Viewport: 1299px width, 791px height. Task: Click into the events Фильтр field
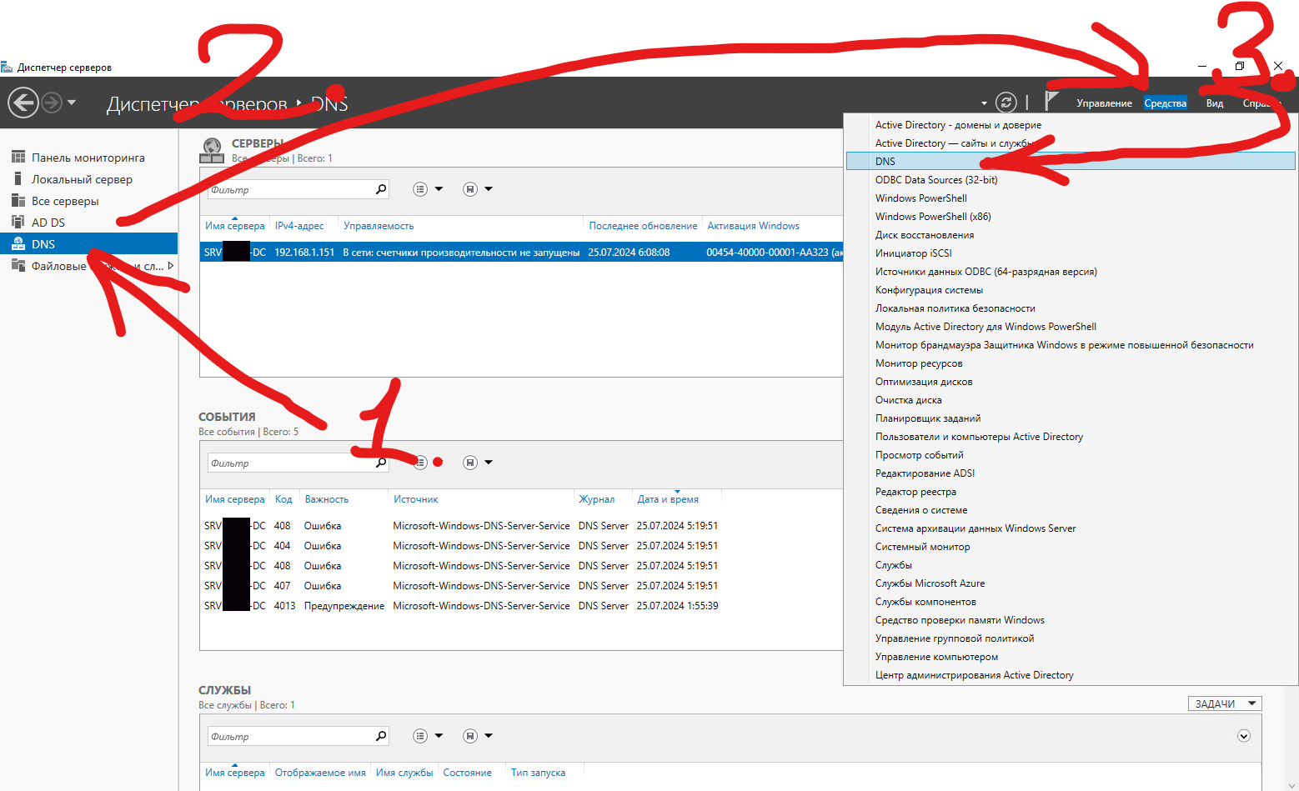point(290,463)
